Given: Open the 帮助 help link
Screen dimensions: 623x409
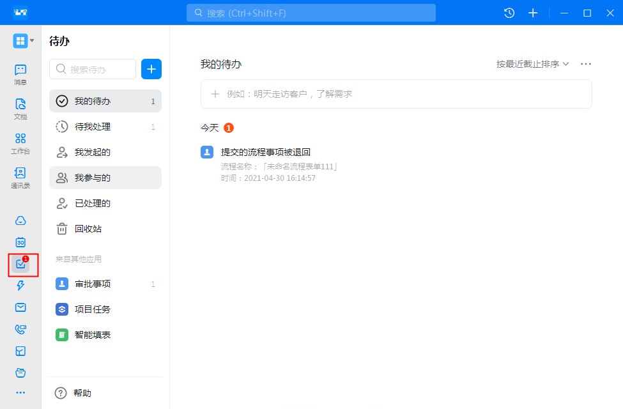Looking at the screenshot, I should pos(82,393).
